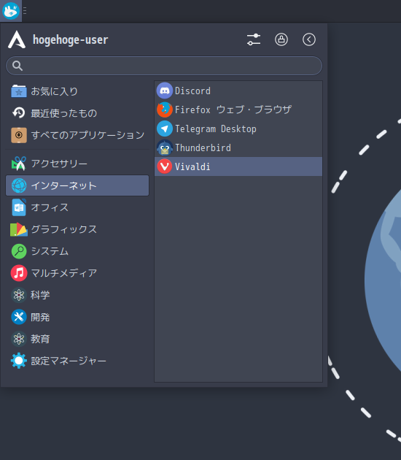401x460 pixels.
Task: Lock the screen with padlock icon
Action: coord(281,39)
